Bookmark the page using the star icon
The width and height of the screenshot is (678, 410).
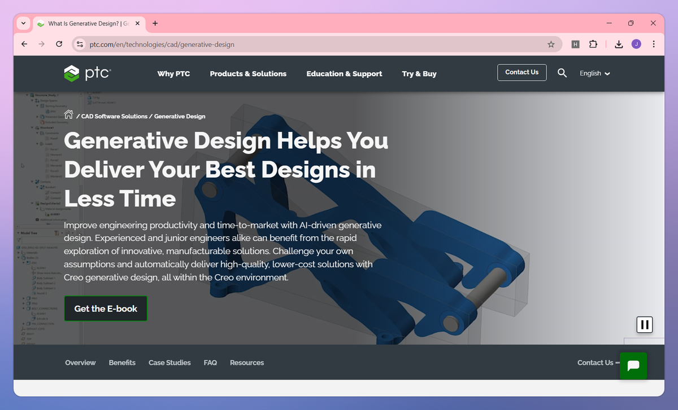(551, 43)
